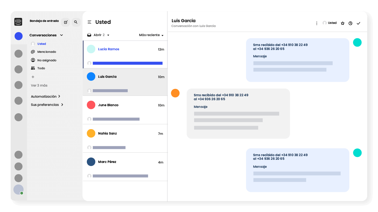Open the three-dot more options menu
This screenshot has width=378, height=212.
pyautogui.click(x=317, y=23)
